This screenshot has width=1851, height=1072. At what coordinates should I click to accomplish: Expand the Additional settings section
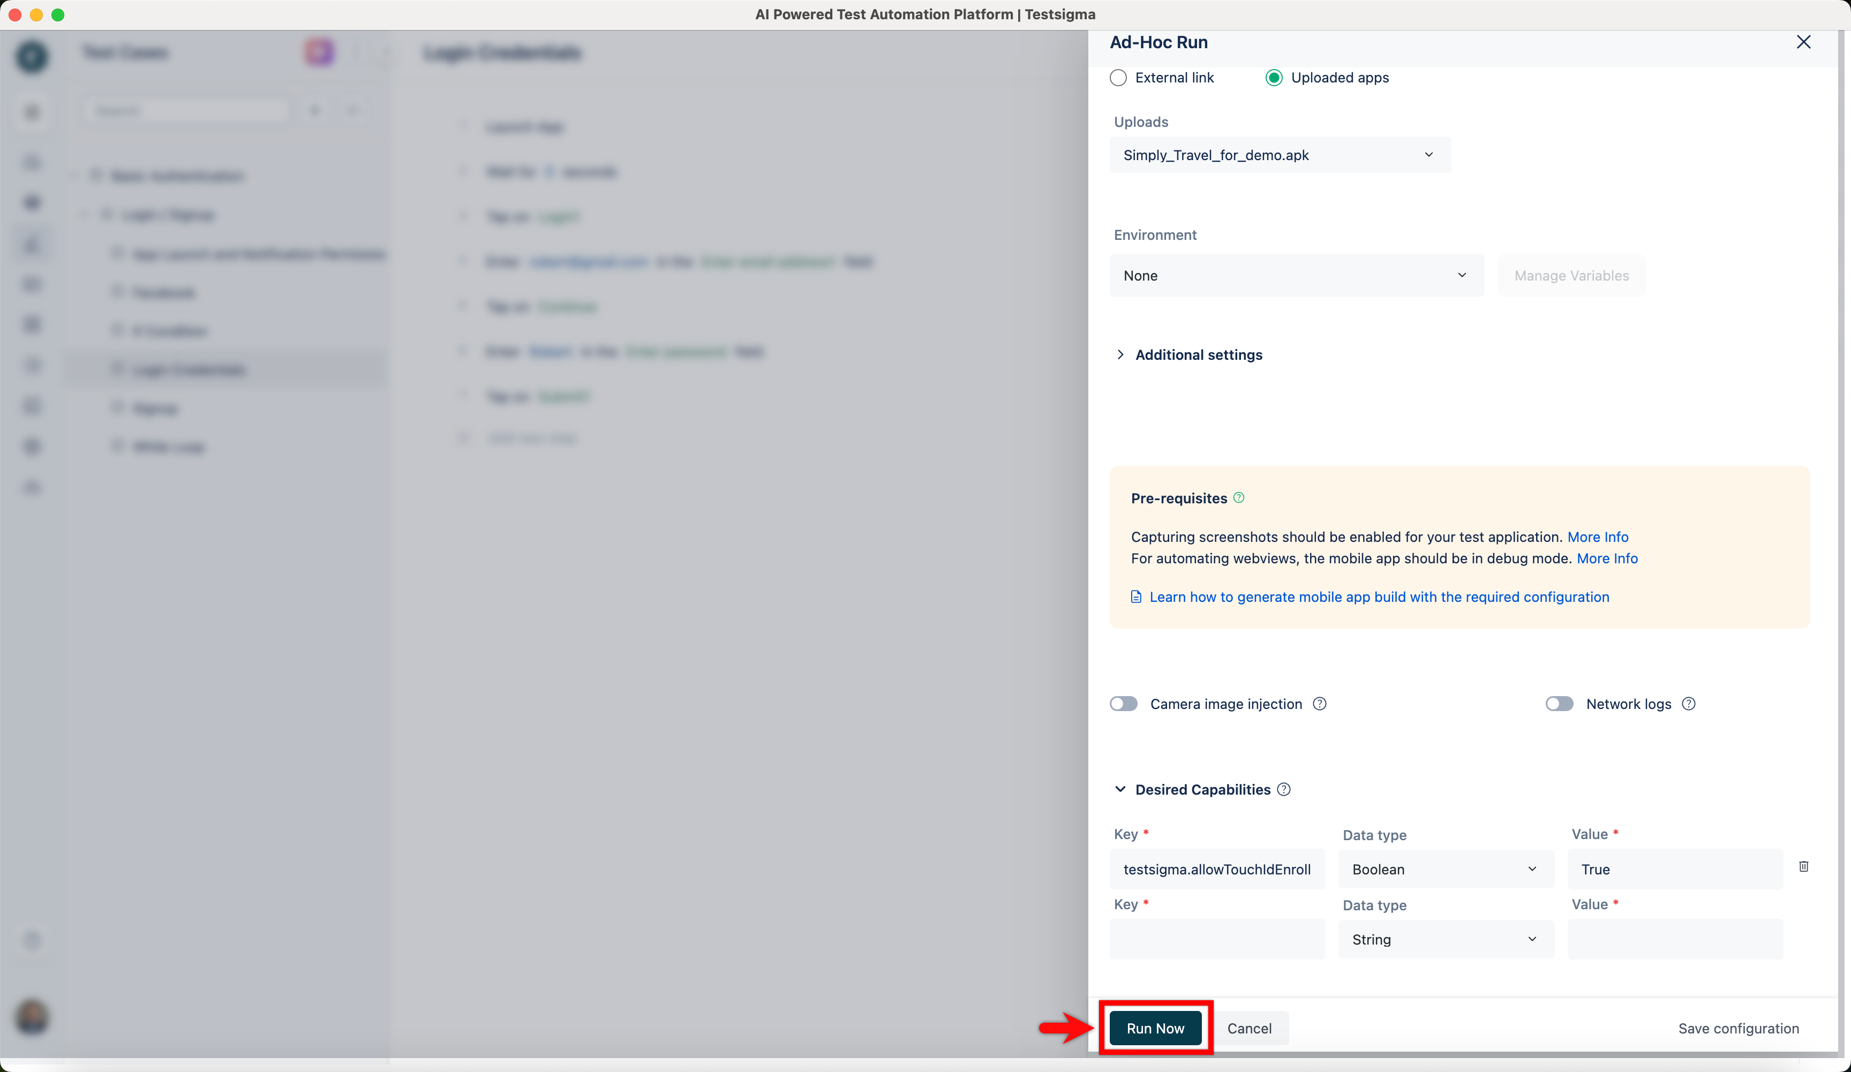1198,354
